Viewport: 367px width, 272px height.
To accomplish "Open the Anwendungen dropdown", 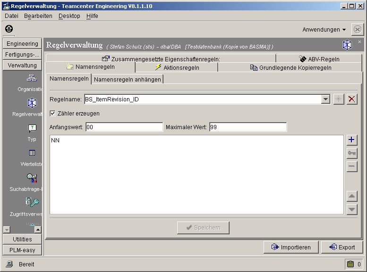I will (324, 30).
